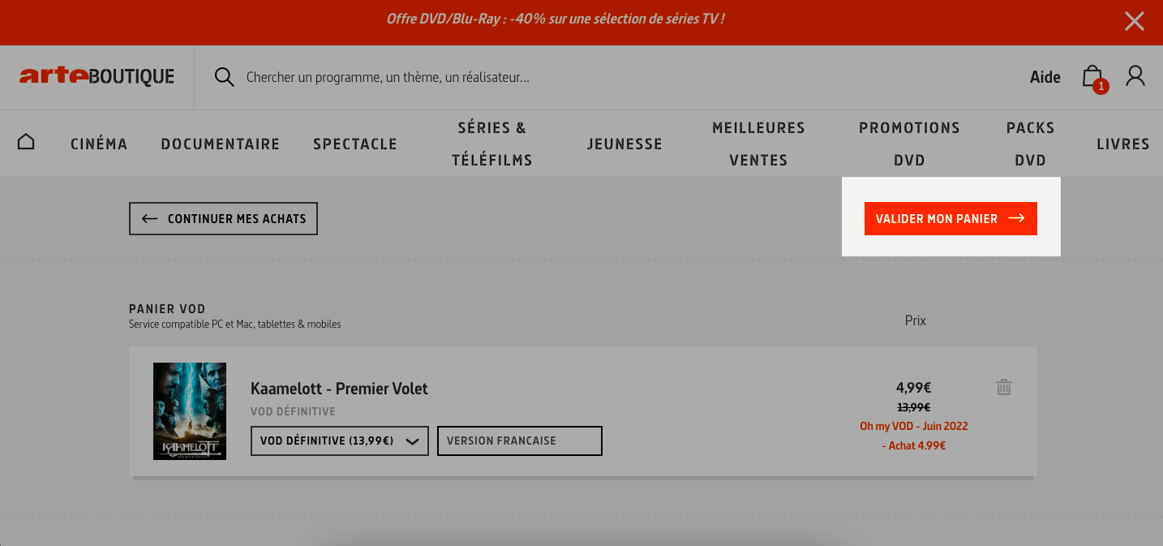The width and height of the screenshot is (1163, 546).
Task: Delete Kaamelott using the trash icon
Action: 1004,387
